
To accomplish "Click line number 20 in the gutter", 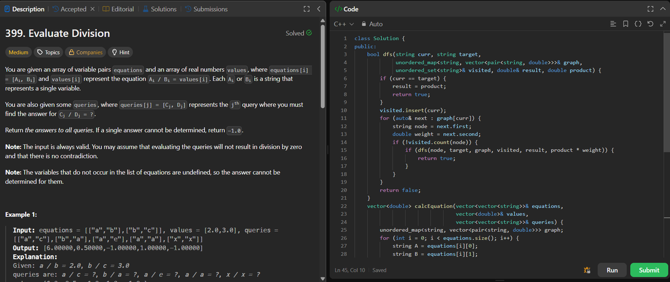I will click(x=344, y=190).
